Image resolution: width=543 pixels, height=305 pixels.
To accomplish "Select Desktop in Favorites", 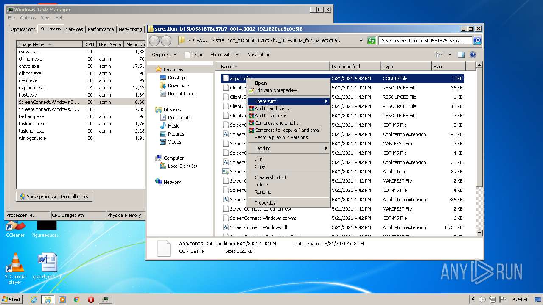I will tap(176, 78).
